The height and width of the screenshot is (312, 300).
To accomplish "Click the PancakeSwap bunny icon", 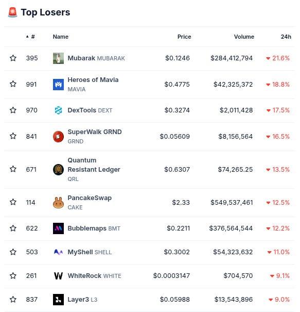I will click(58, 203).
